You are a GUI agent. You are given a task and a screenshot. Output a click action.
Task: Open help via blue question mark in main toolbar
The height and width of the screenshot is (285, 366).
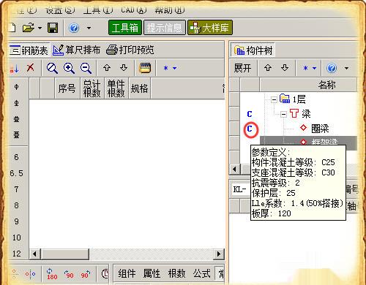(x=74, y=28)
